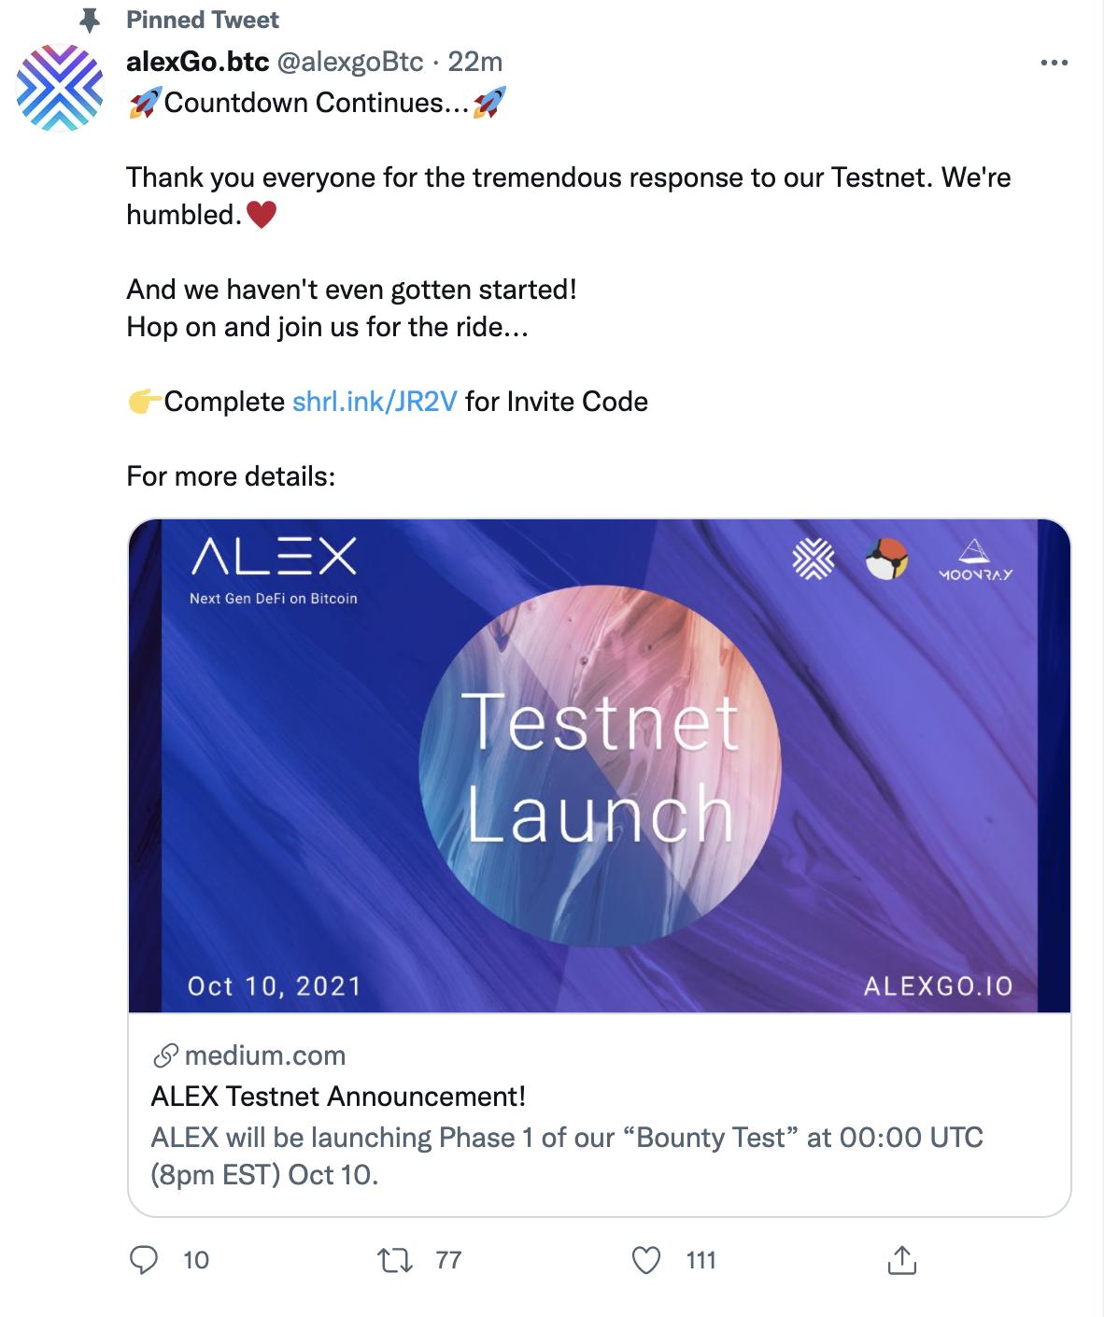Image resolution: width=1104 pixels, height=1317 pixels.
Task: Click the link icon next to medium.com
Action: (164, 1055)
